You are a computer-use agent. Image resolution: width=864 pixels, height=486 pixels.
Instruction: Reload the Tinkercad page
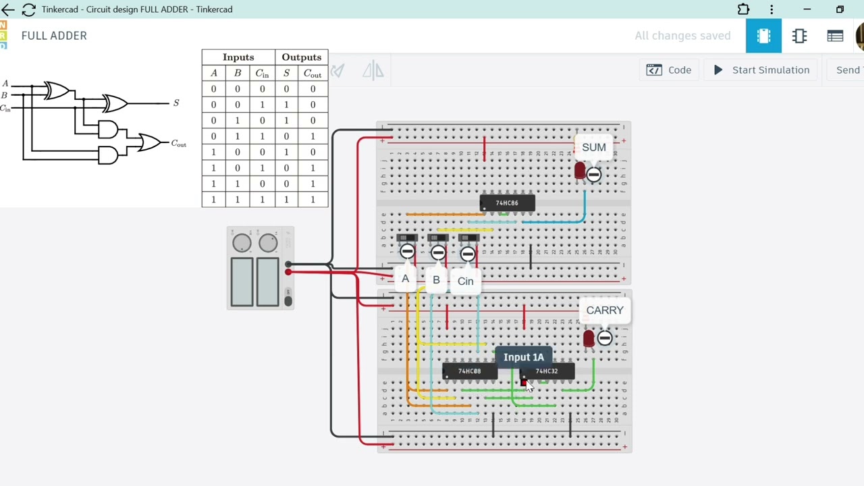tap(28, 9)
